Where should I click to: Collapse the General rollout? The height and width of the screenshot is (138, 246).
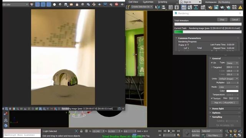(x=216, y=58)
